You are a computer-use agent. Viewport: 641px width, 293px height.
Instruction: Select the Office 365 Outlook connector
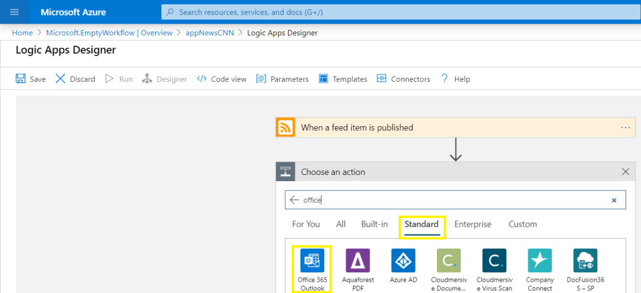pyautogui.click(x=312, y=261)
